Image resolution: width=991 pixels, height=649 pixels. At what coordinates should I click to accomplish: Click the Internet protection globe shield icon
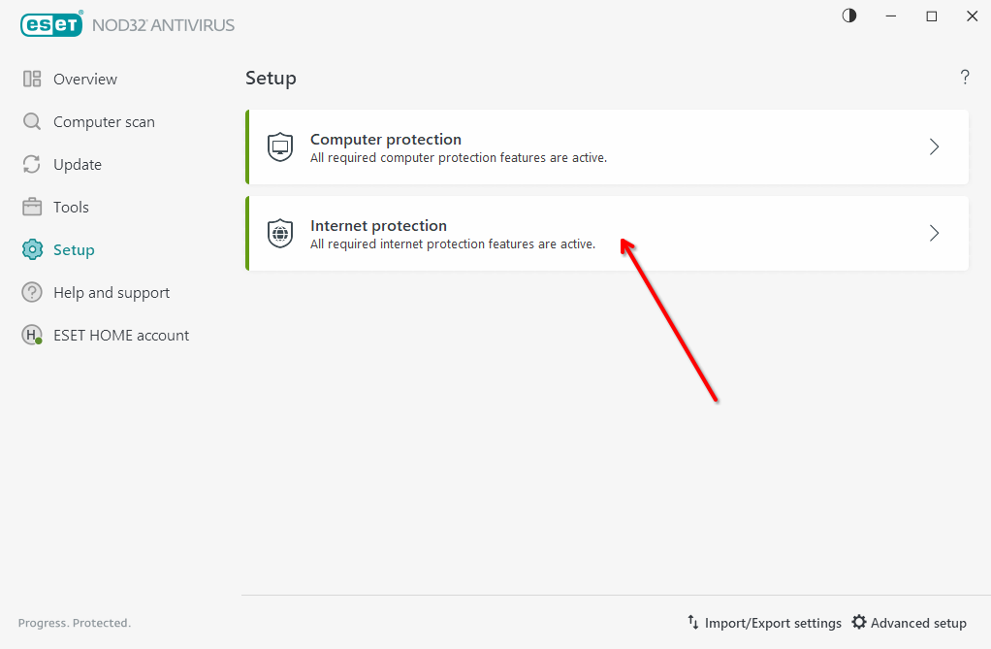click(280, 234)
